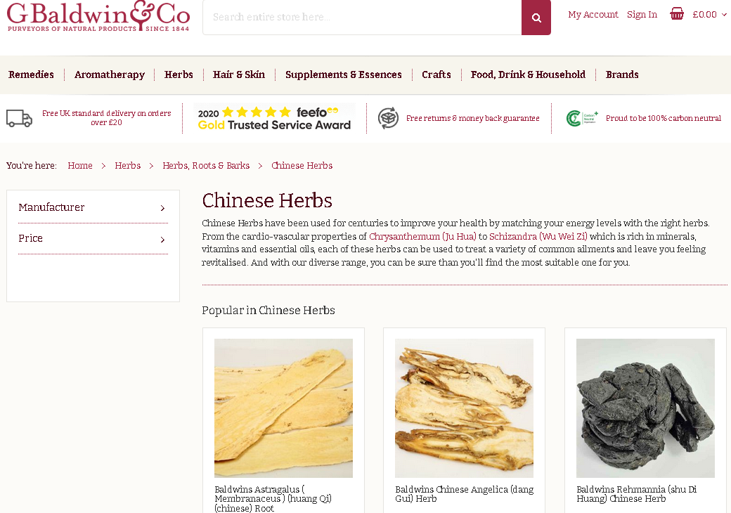Click the free returns box icon
731x513 pixels.
(x=388, y=118)
